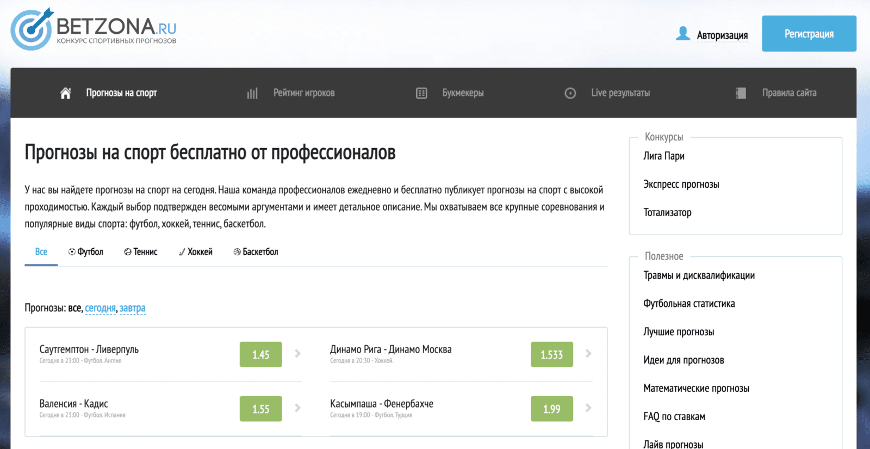Open Травмы и дисквалификации link

(x=699, y=275)
